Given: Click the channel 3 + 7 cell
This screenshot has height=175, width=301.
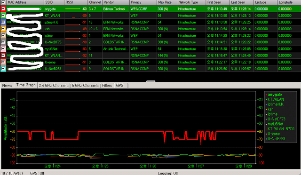Looking at the screenshot, I should point(95,9).
